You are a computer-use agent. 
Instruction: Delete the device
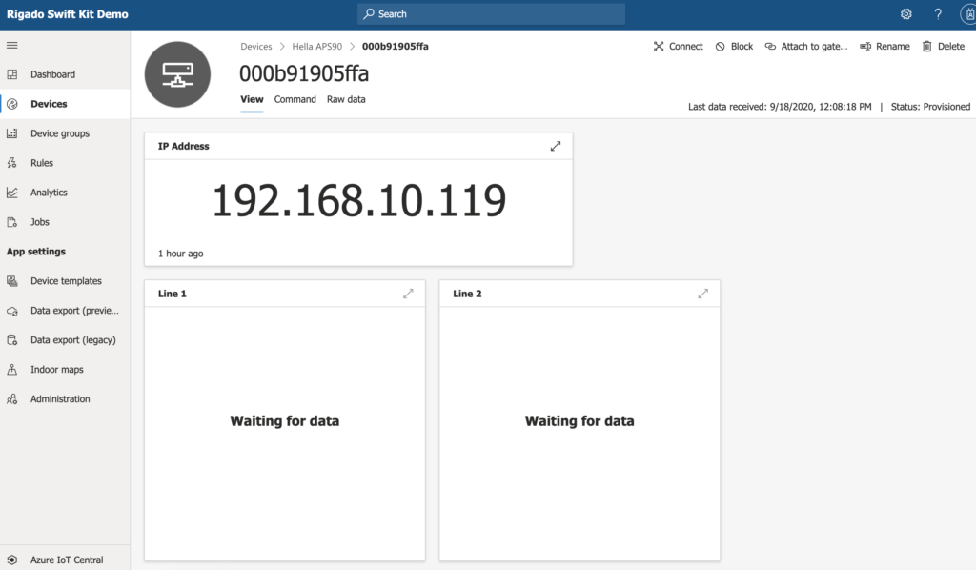coord(943,46)
